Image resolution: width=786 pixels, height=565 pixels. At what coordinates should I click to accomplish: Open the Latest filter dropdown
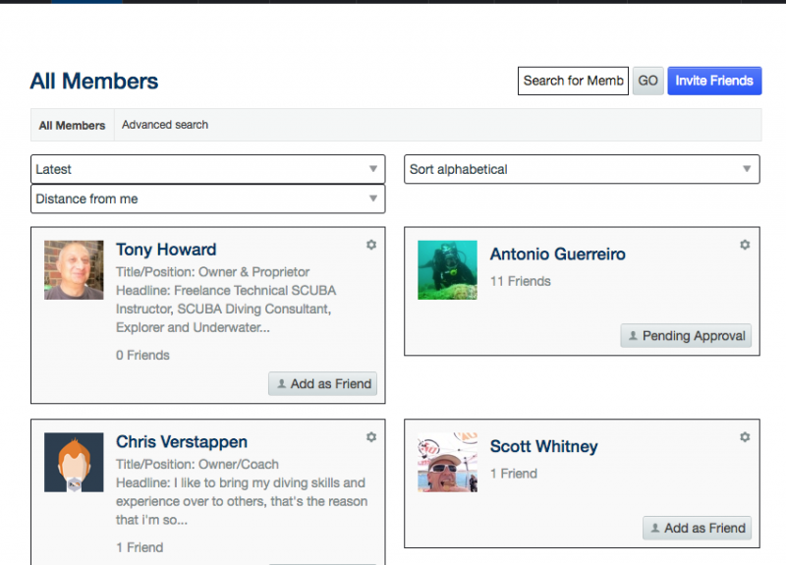tap(208, 169)
